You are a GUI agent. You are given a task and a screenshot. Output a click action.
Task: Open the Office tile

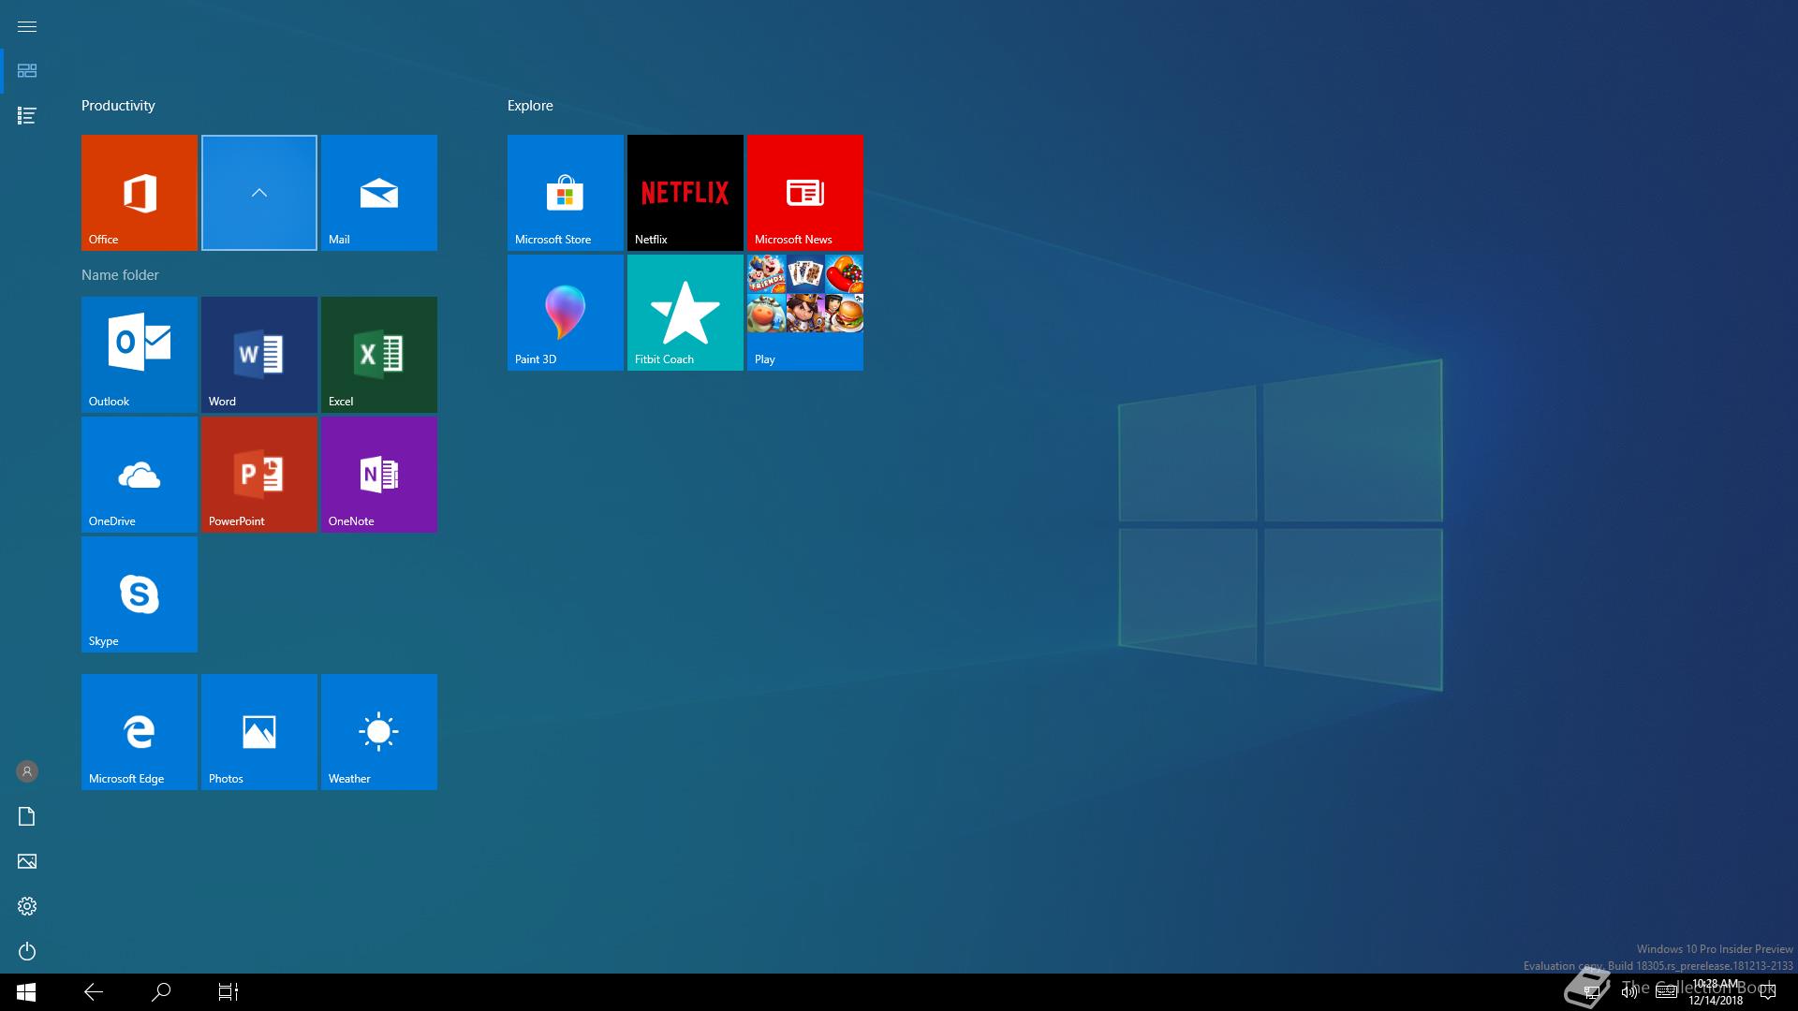pos(140,193)
